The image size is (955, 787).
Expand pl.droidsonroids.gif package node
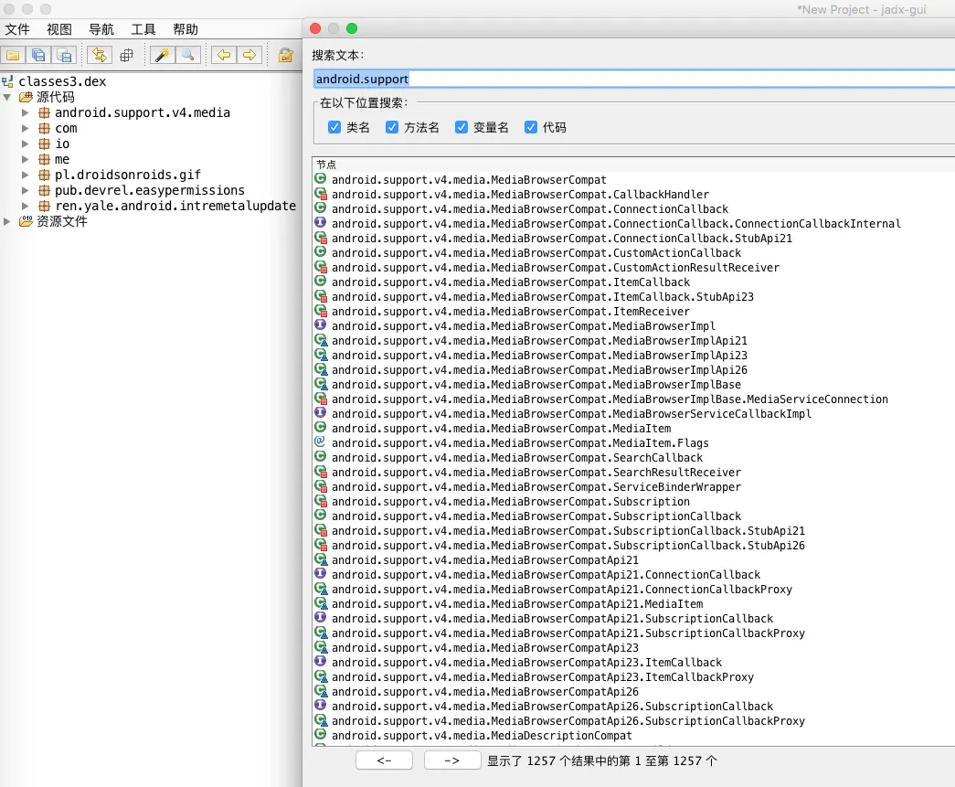click(x=25, y=175)
